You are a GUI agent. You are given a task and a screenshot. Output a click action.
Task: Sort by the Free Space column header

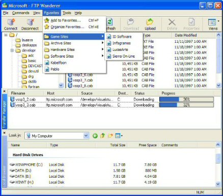[x=148, y=145]
